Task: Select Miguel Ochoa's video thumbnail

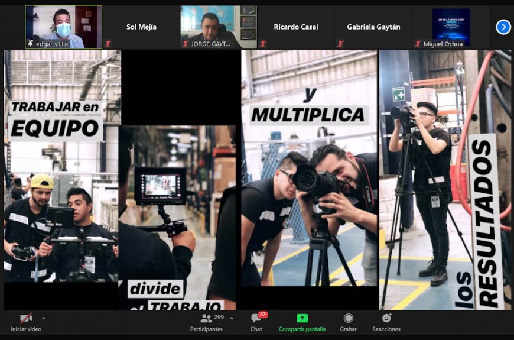Action: click(x=451, y=24)
